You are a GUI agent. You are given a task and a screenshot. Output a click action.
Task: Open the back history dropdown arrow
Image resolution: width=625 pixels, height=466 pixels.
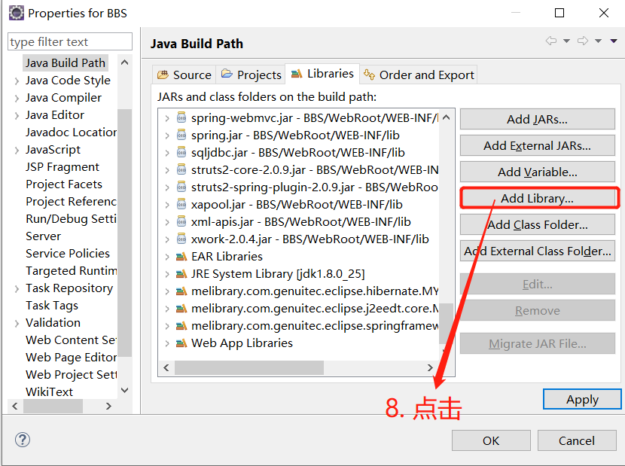point(566,41)
